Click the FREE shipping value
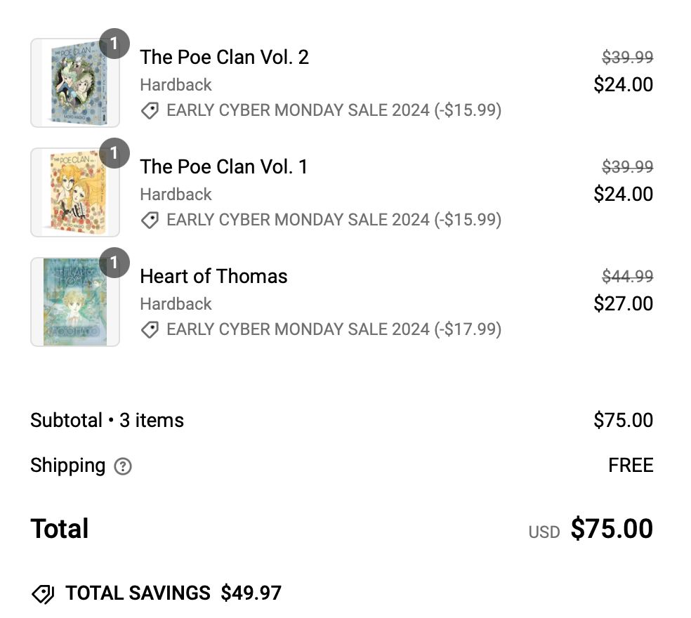The width and height of the screenshot is (691, 618). click(x=631, y=465)
